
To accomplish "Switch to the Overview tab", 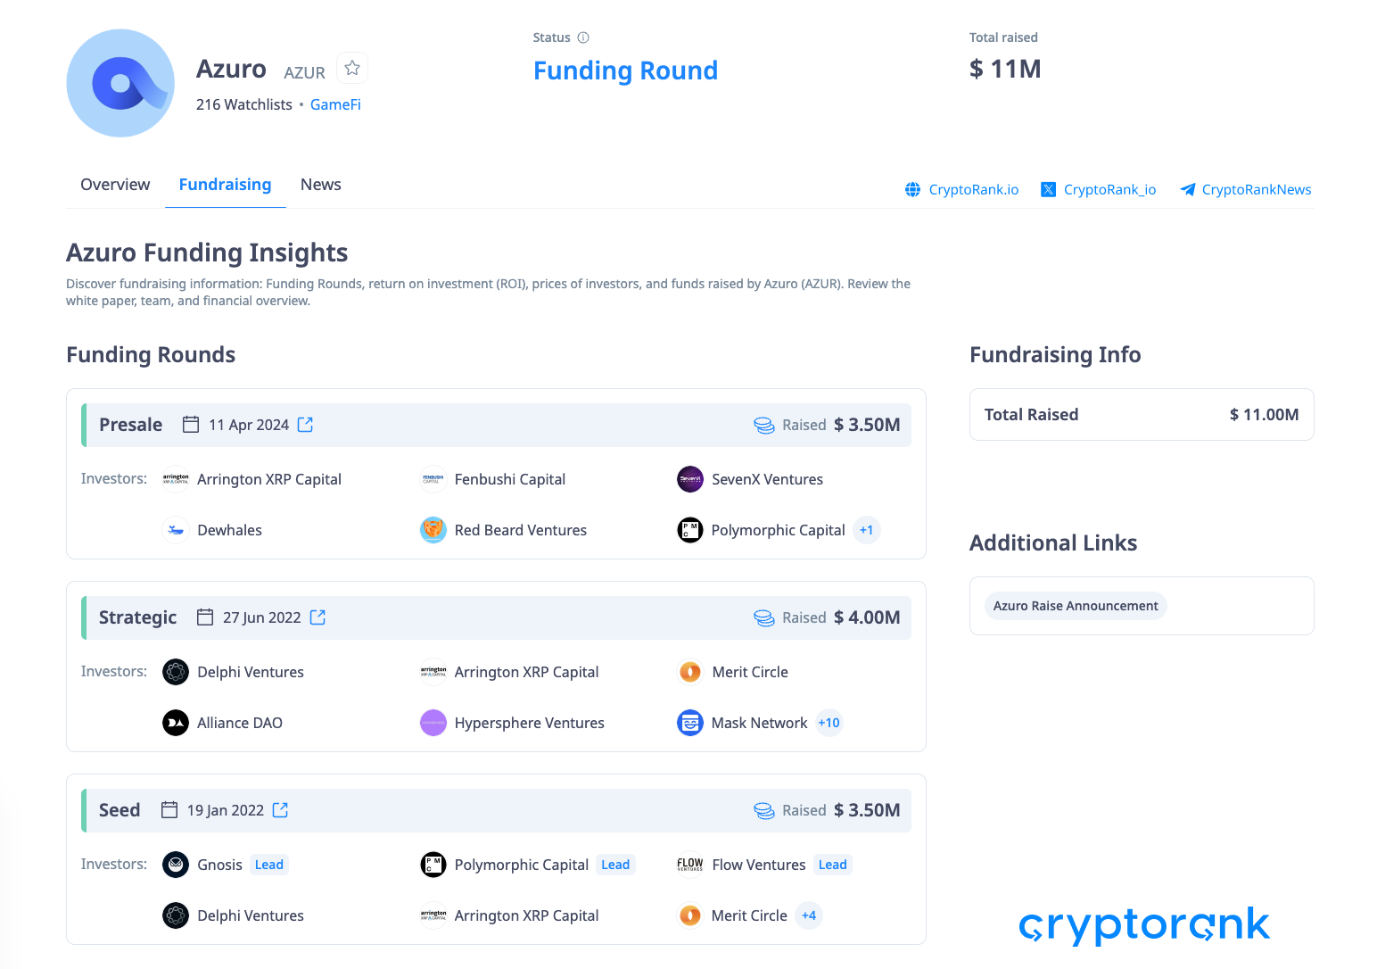I will 115,185.
